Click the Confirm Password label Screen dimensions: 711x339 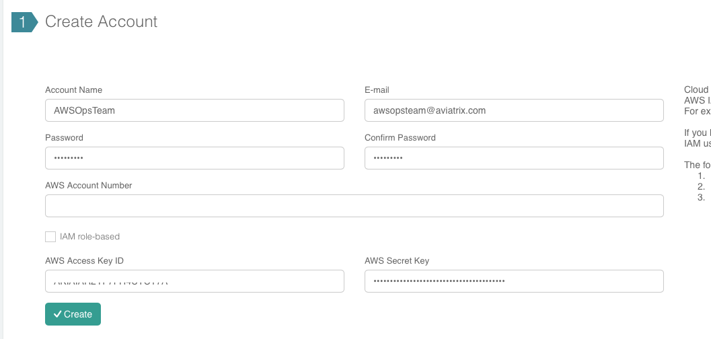(x=400, y=138)
